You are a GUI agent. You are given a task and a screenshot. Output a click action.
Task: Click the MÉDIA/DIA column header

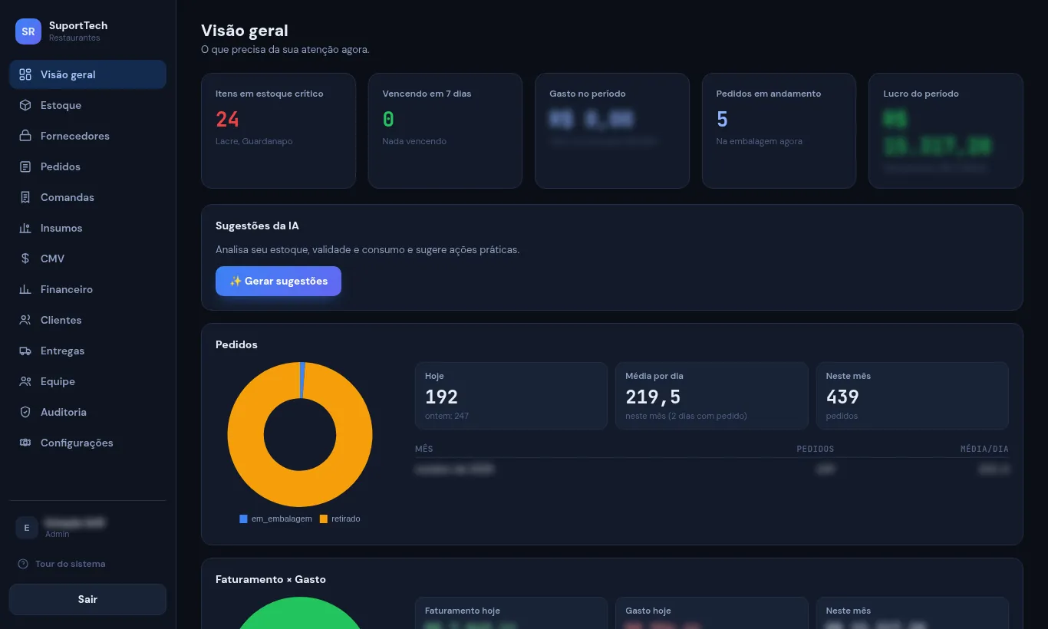(x=985, y=449)
